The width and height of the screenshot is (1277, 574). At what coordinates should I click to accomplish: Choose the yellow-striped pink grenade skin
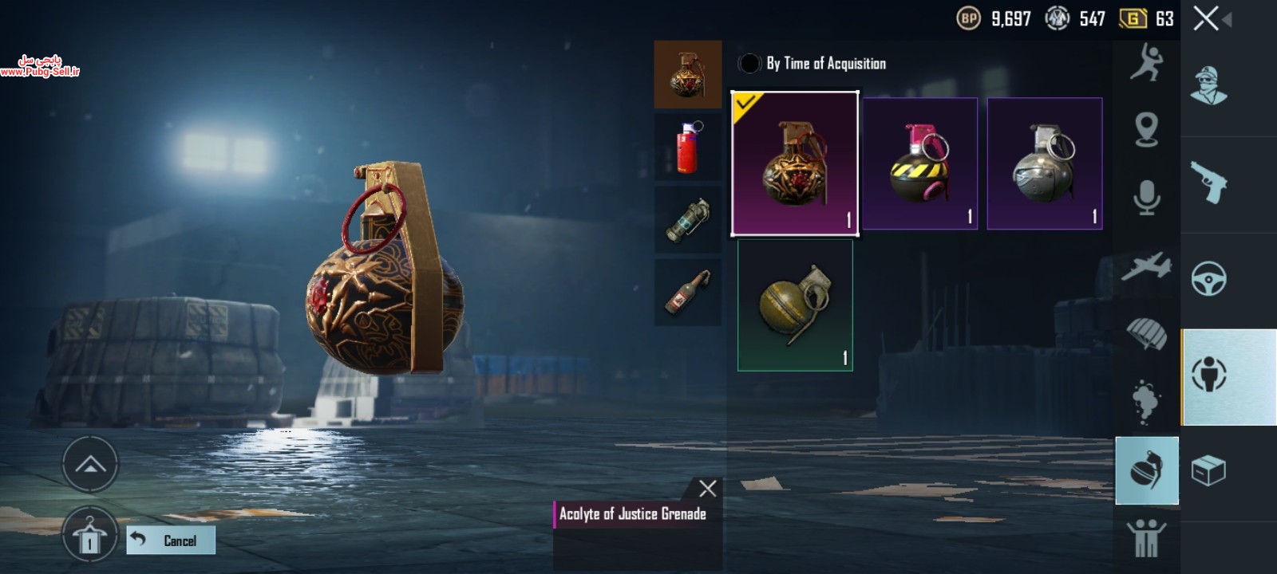pos(919,163)
